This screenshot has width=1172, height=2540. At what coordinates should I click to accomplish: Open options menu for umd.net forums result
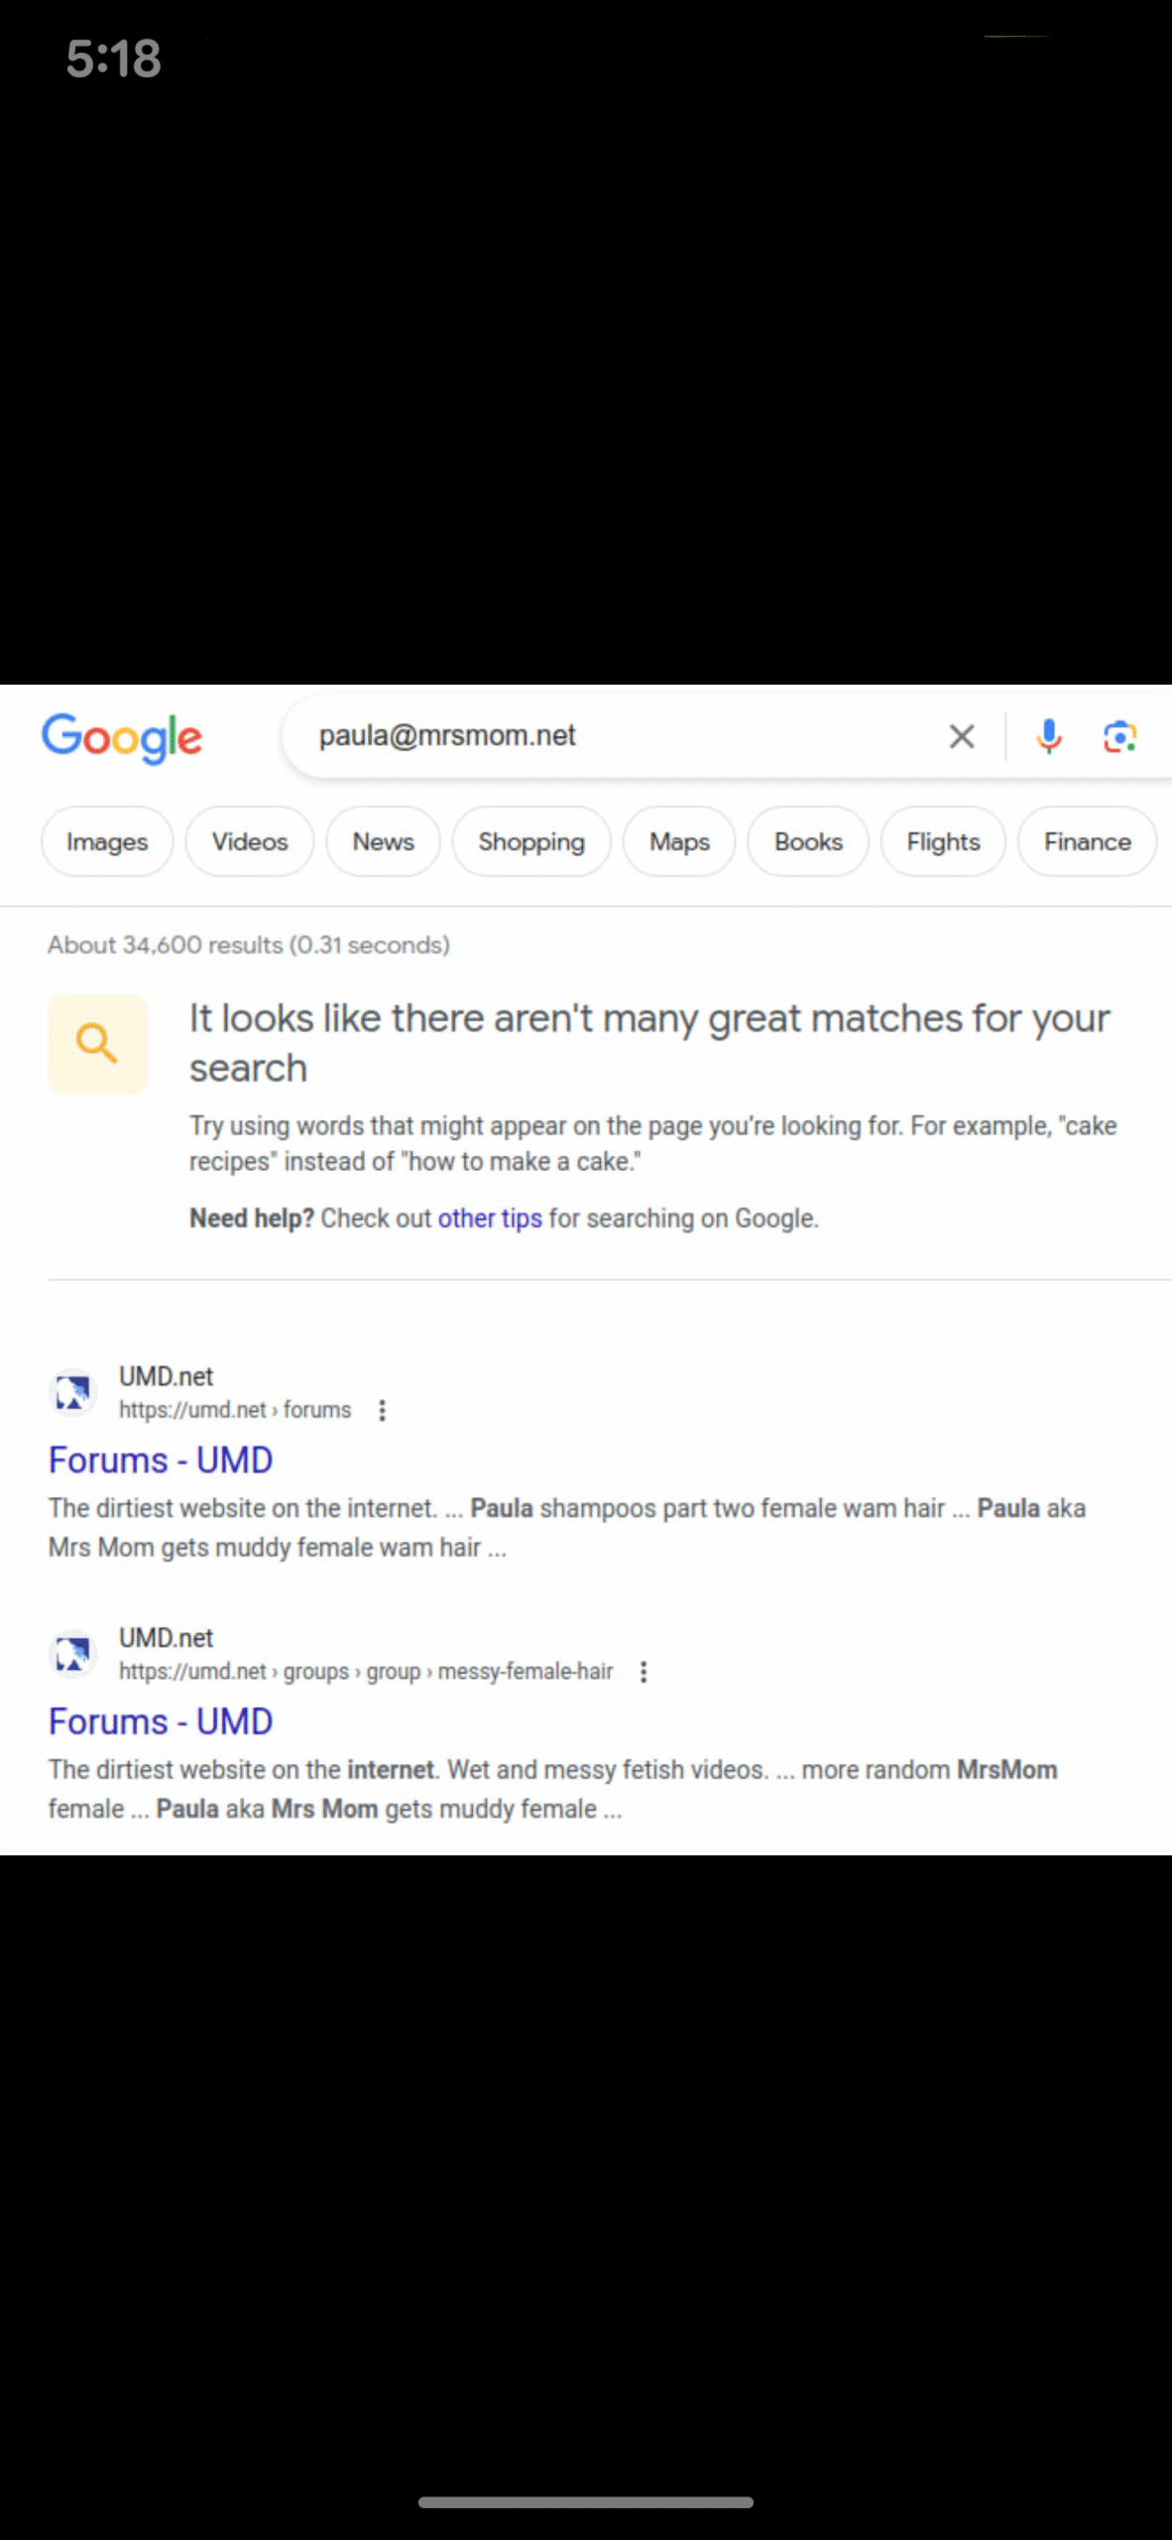(383, 1410)
